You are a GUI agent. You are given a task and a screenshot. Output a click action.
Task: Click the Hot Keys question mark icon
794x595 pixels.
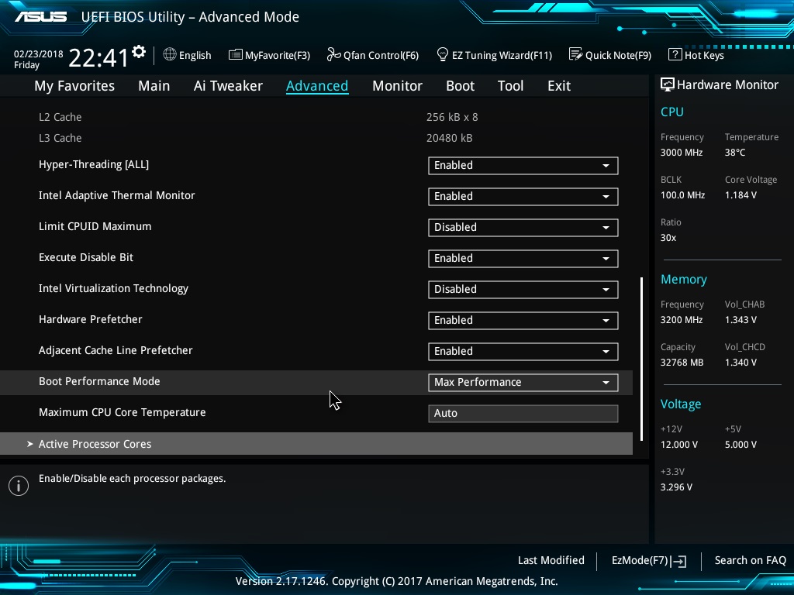point(675,54)
